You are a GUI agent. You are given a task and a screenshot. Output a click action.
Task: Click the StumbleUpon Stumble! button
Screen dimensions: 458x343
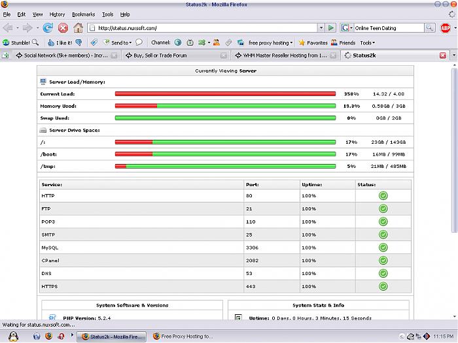(x=16, y=42)
